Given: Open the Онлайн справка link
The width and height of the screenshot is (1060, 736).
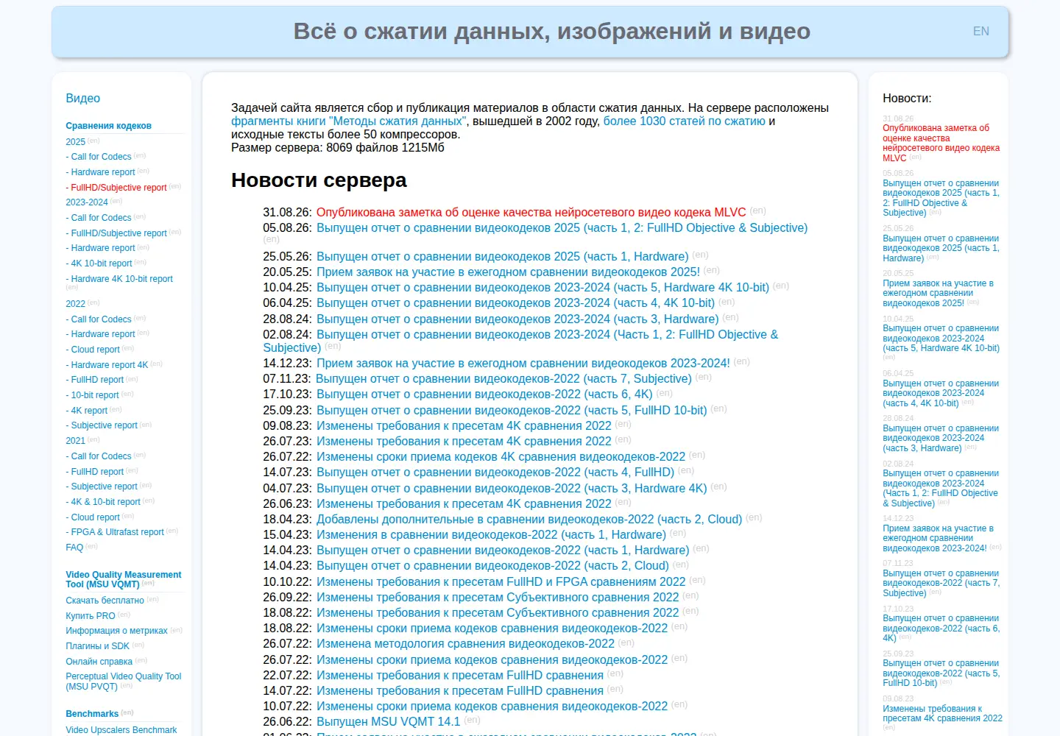Looking at the screenshot, I should 99,662.
